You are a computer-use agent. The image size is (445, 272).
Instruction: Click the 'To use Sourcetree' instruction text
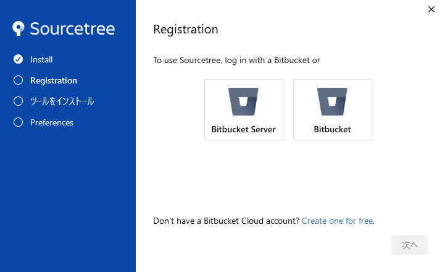tap(236, 61)
